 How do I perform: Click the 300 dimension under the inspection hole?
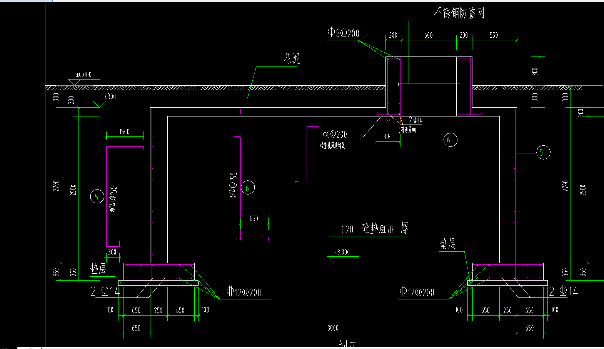pyautogui.click(x=388, y=136)
